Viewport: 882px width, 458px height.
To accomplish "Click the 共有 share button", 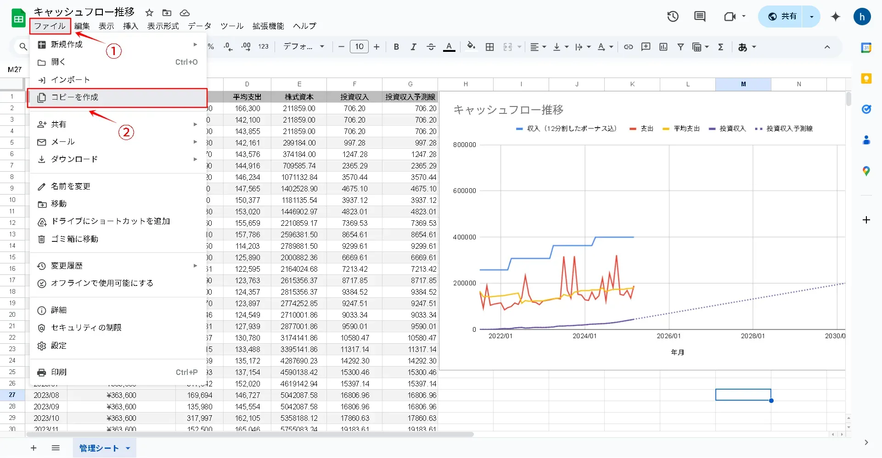I will point(783,17).
